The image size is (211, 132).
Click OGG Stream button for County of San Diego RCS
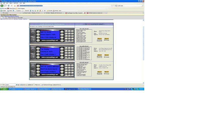click(x=99, y=72)
